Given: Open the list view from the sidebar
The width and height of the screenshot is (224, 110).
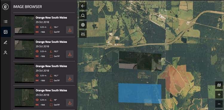Looking at the screenshot, I should click(6, 22).
